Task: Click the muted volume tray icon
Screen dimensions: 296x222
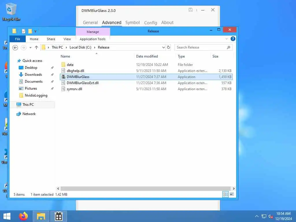Action: (271, 216)
